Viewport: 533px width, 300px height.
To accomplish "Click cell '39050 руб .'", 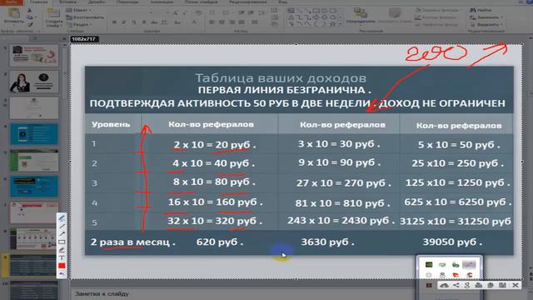I will (452, 242).
